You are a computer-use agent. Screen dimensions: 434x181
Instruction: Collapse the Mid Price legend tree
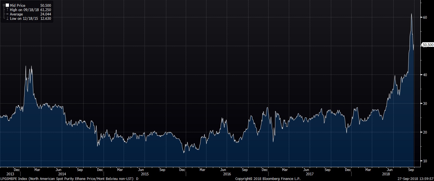coord(4,5)
